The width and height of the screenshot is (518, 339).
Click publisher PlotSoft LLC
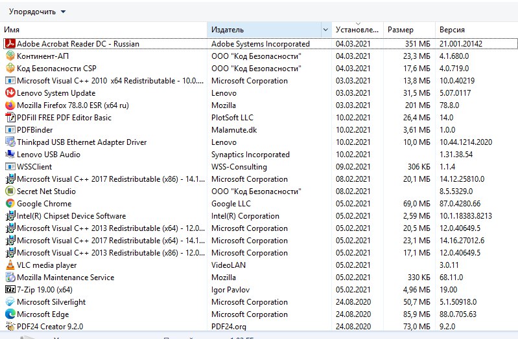tap(232, 118)
